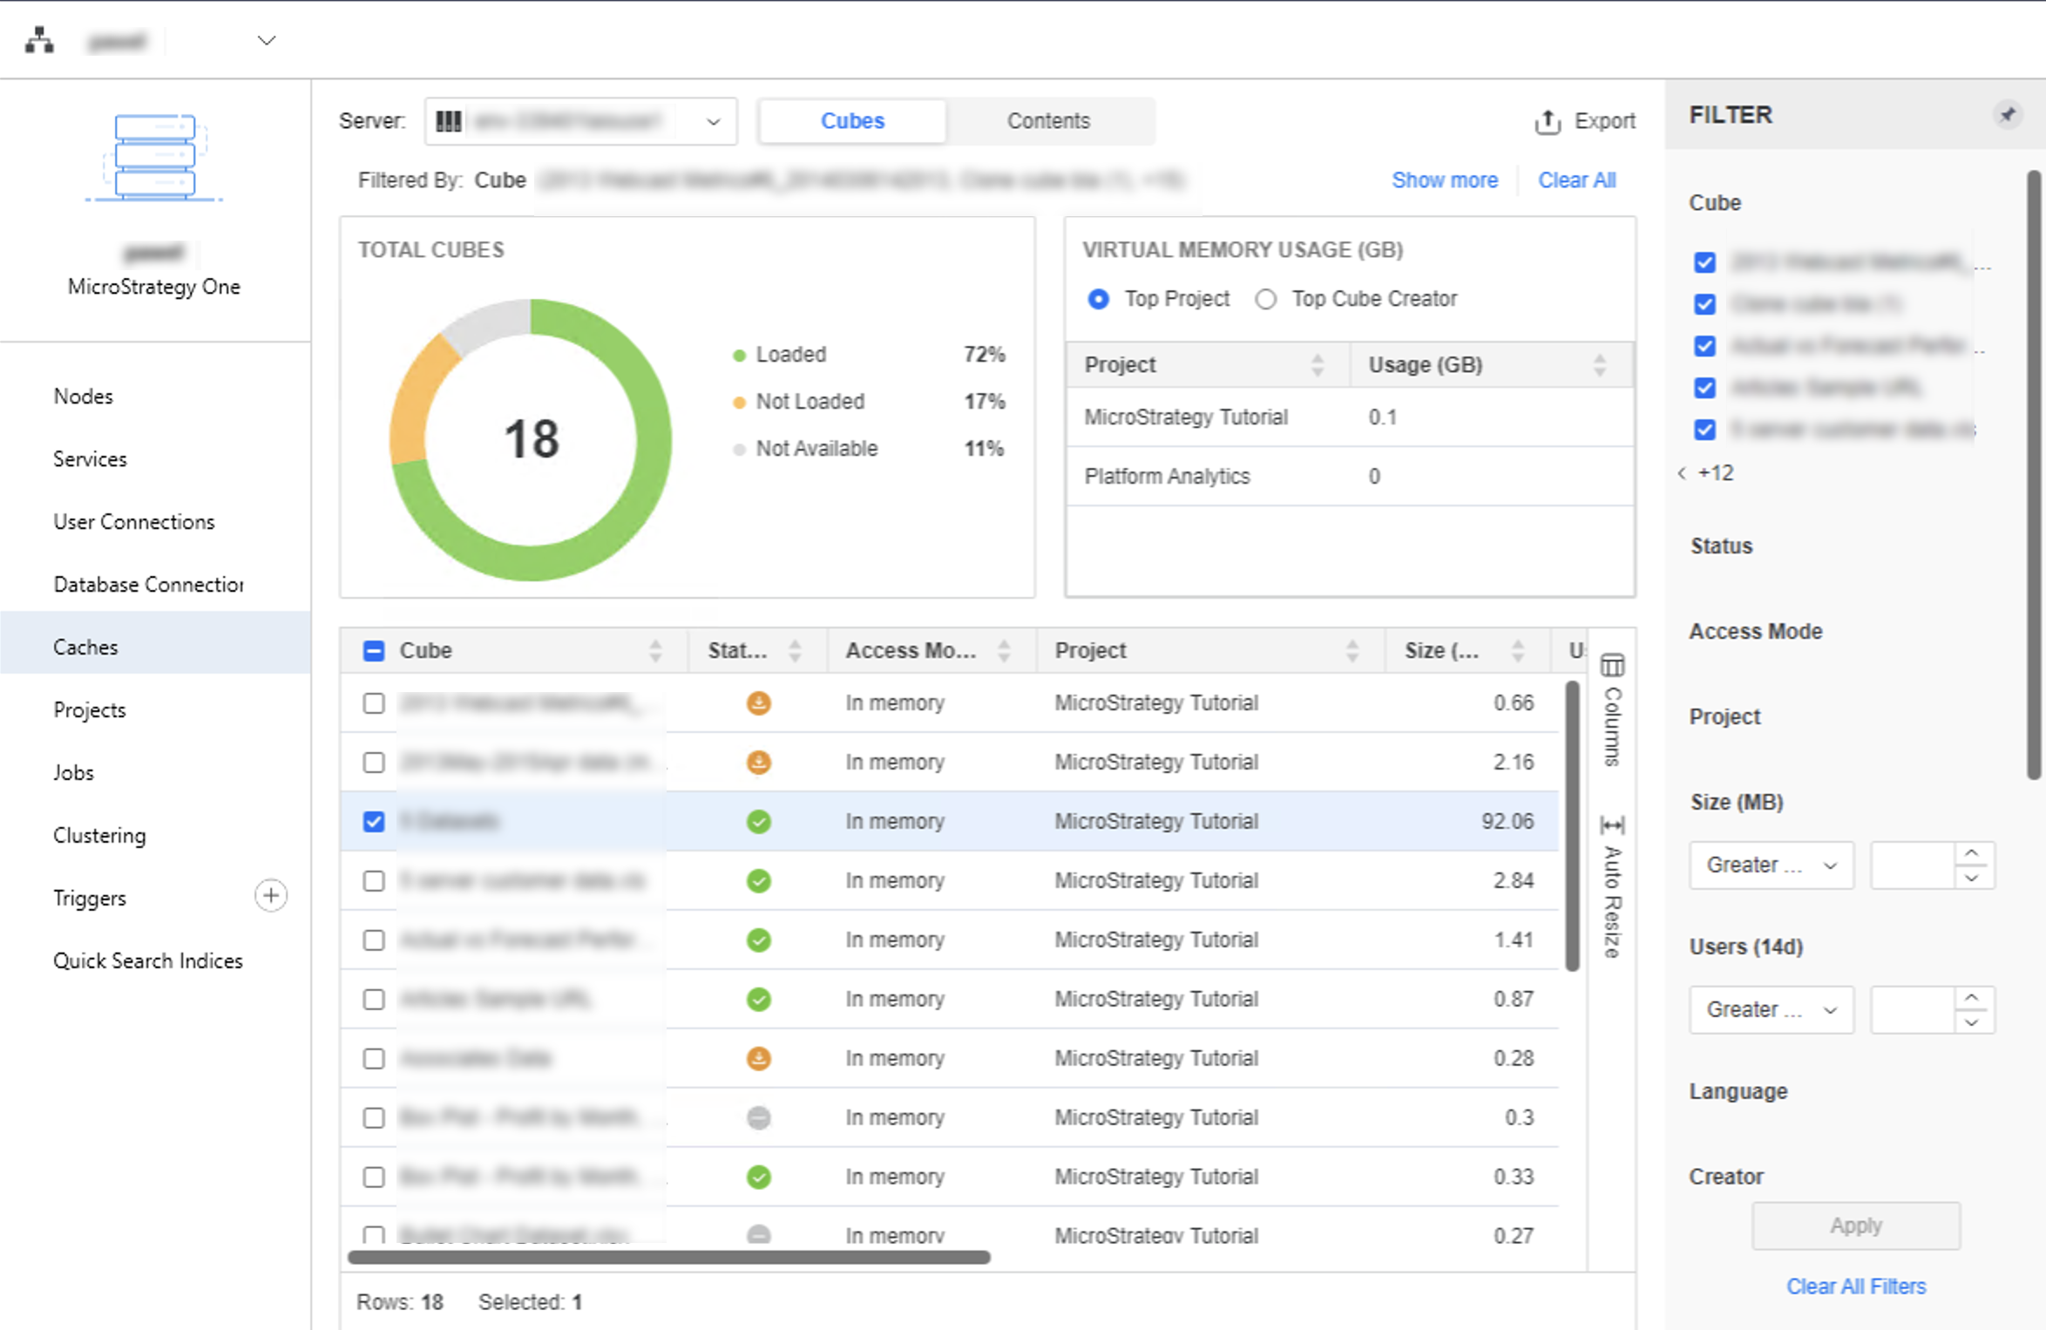
Task: Open Nodes in the left sidebar
Action: click(x=83, y=396)
